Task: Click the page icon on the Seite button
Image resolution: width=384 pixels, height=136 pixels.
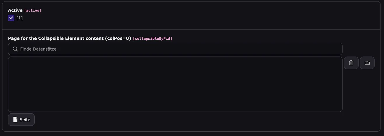Action: 15,120
